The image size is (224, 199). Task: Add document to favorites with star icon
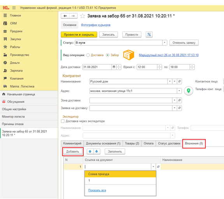(83, 16)
